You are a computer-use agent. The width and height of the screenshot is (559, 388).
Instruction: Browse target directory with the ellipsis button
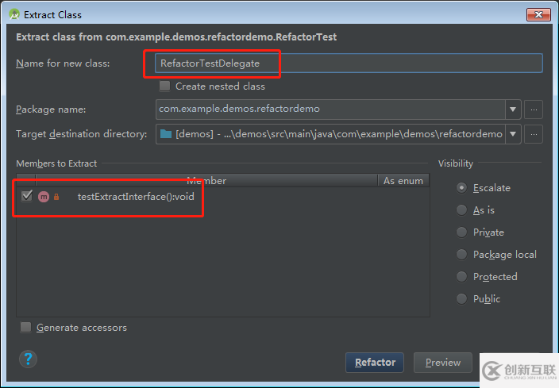click(534, 134)
